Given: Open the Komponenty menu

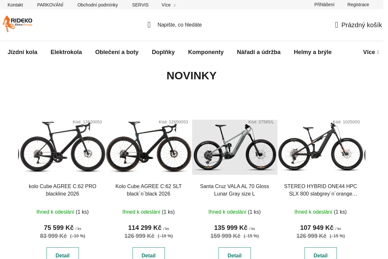Looking at the screenshot, I should coord(206,52).
